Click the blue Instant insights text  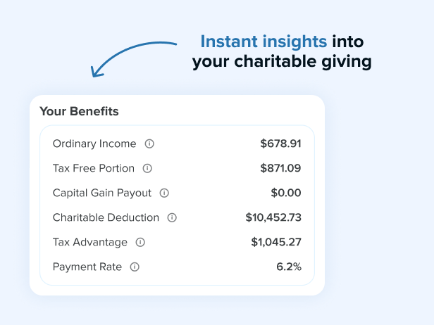tap(263, 42)
